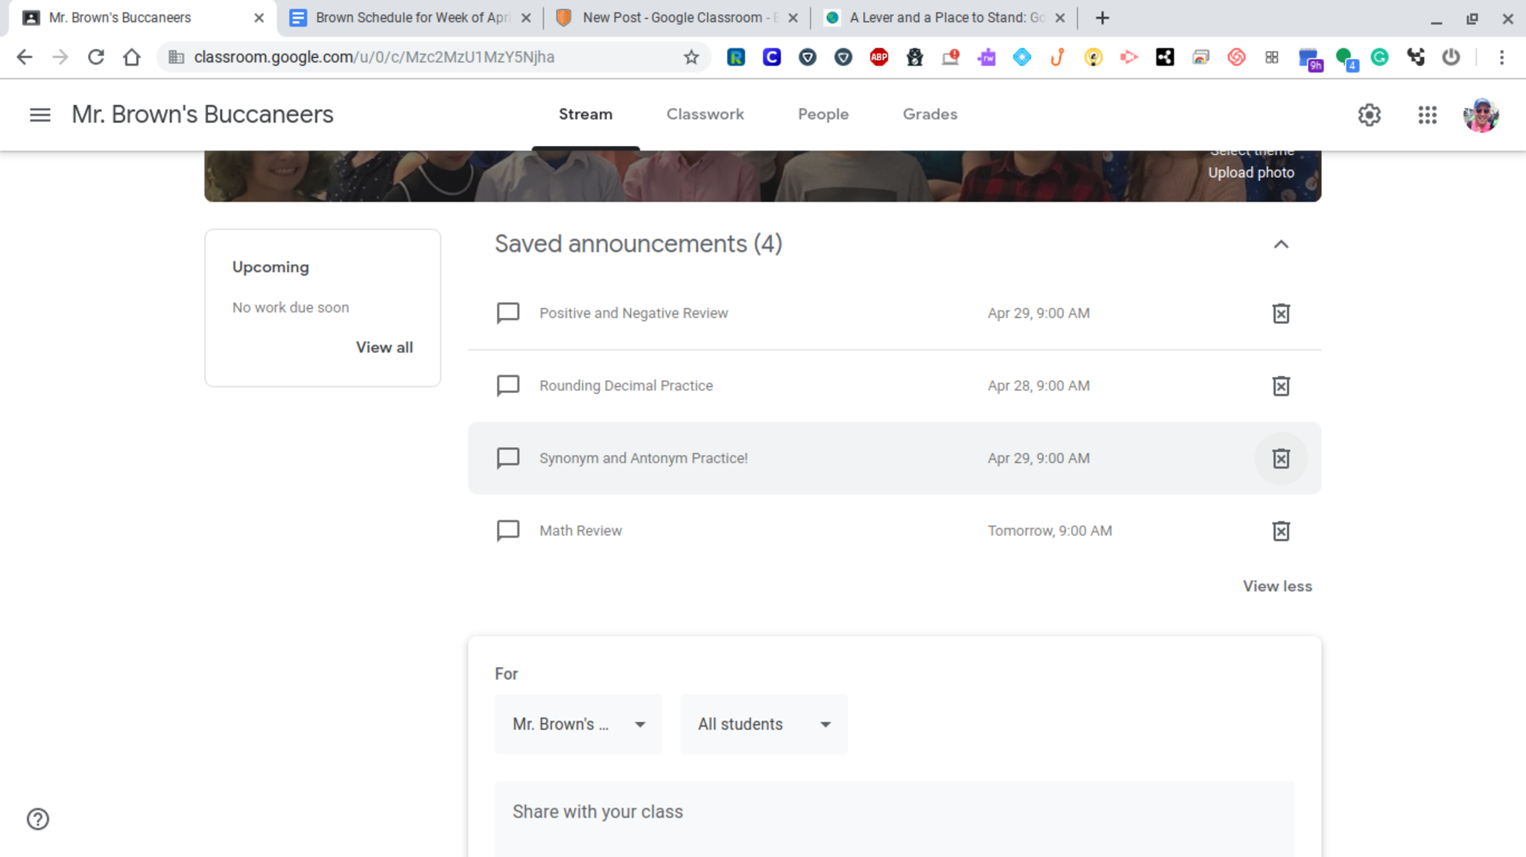This screenshot has height=857, width=1526.
Task: Open the Mr. Brown's class dropdown
Action: (x=578, y=724)
